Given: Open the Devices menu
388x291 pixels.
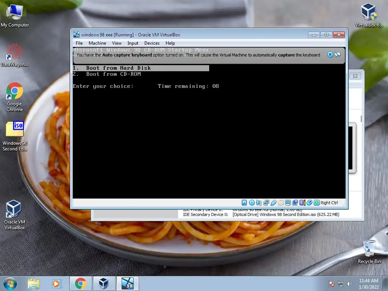Looking at the screenshot, I should (152, 43).
